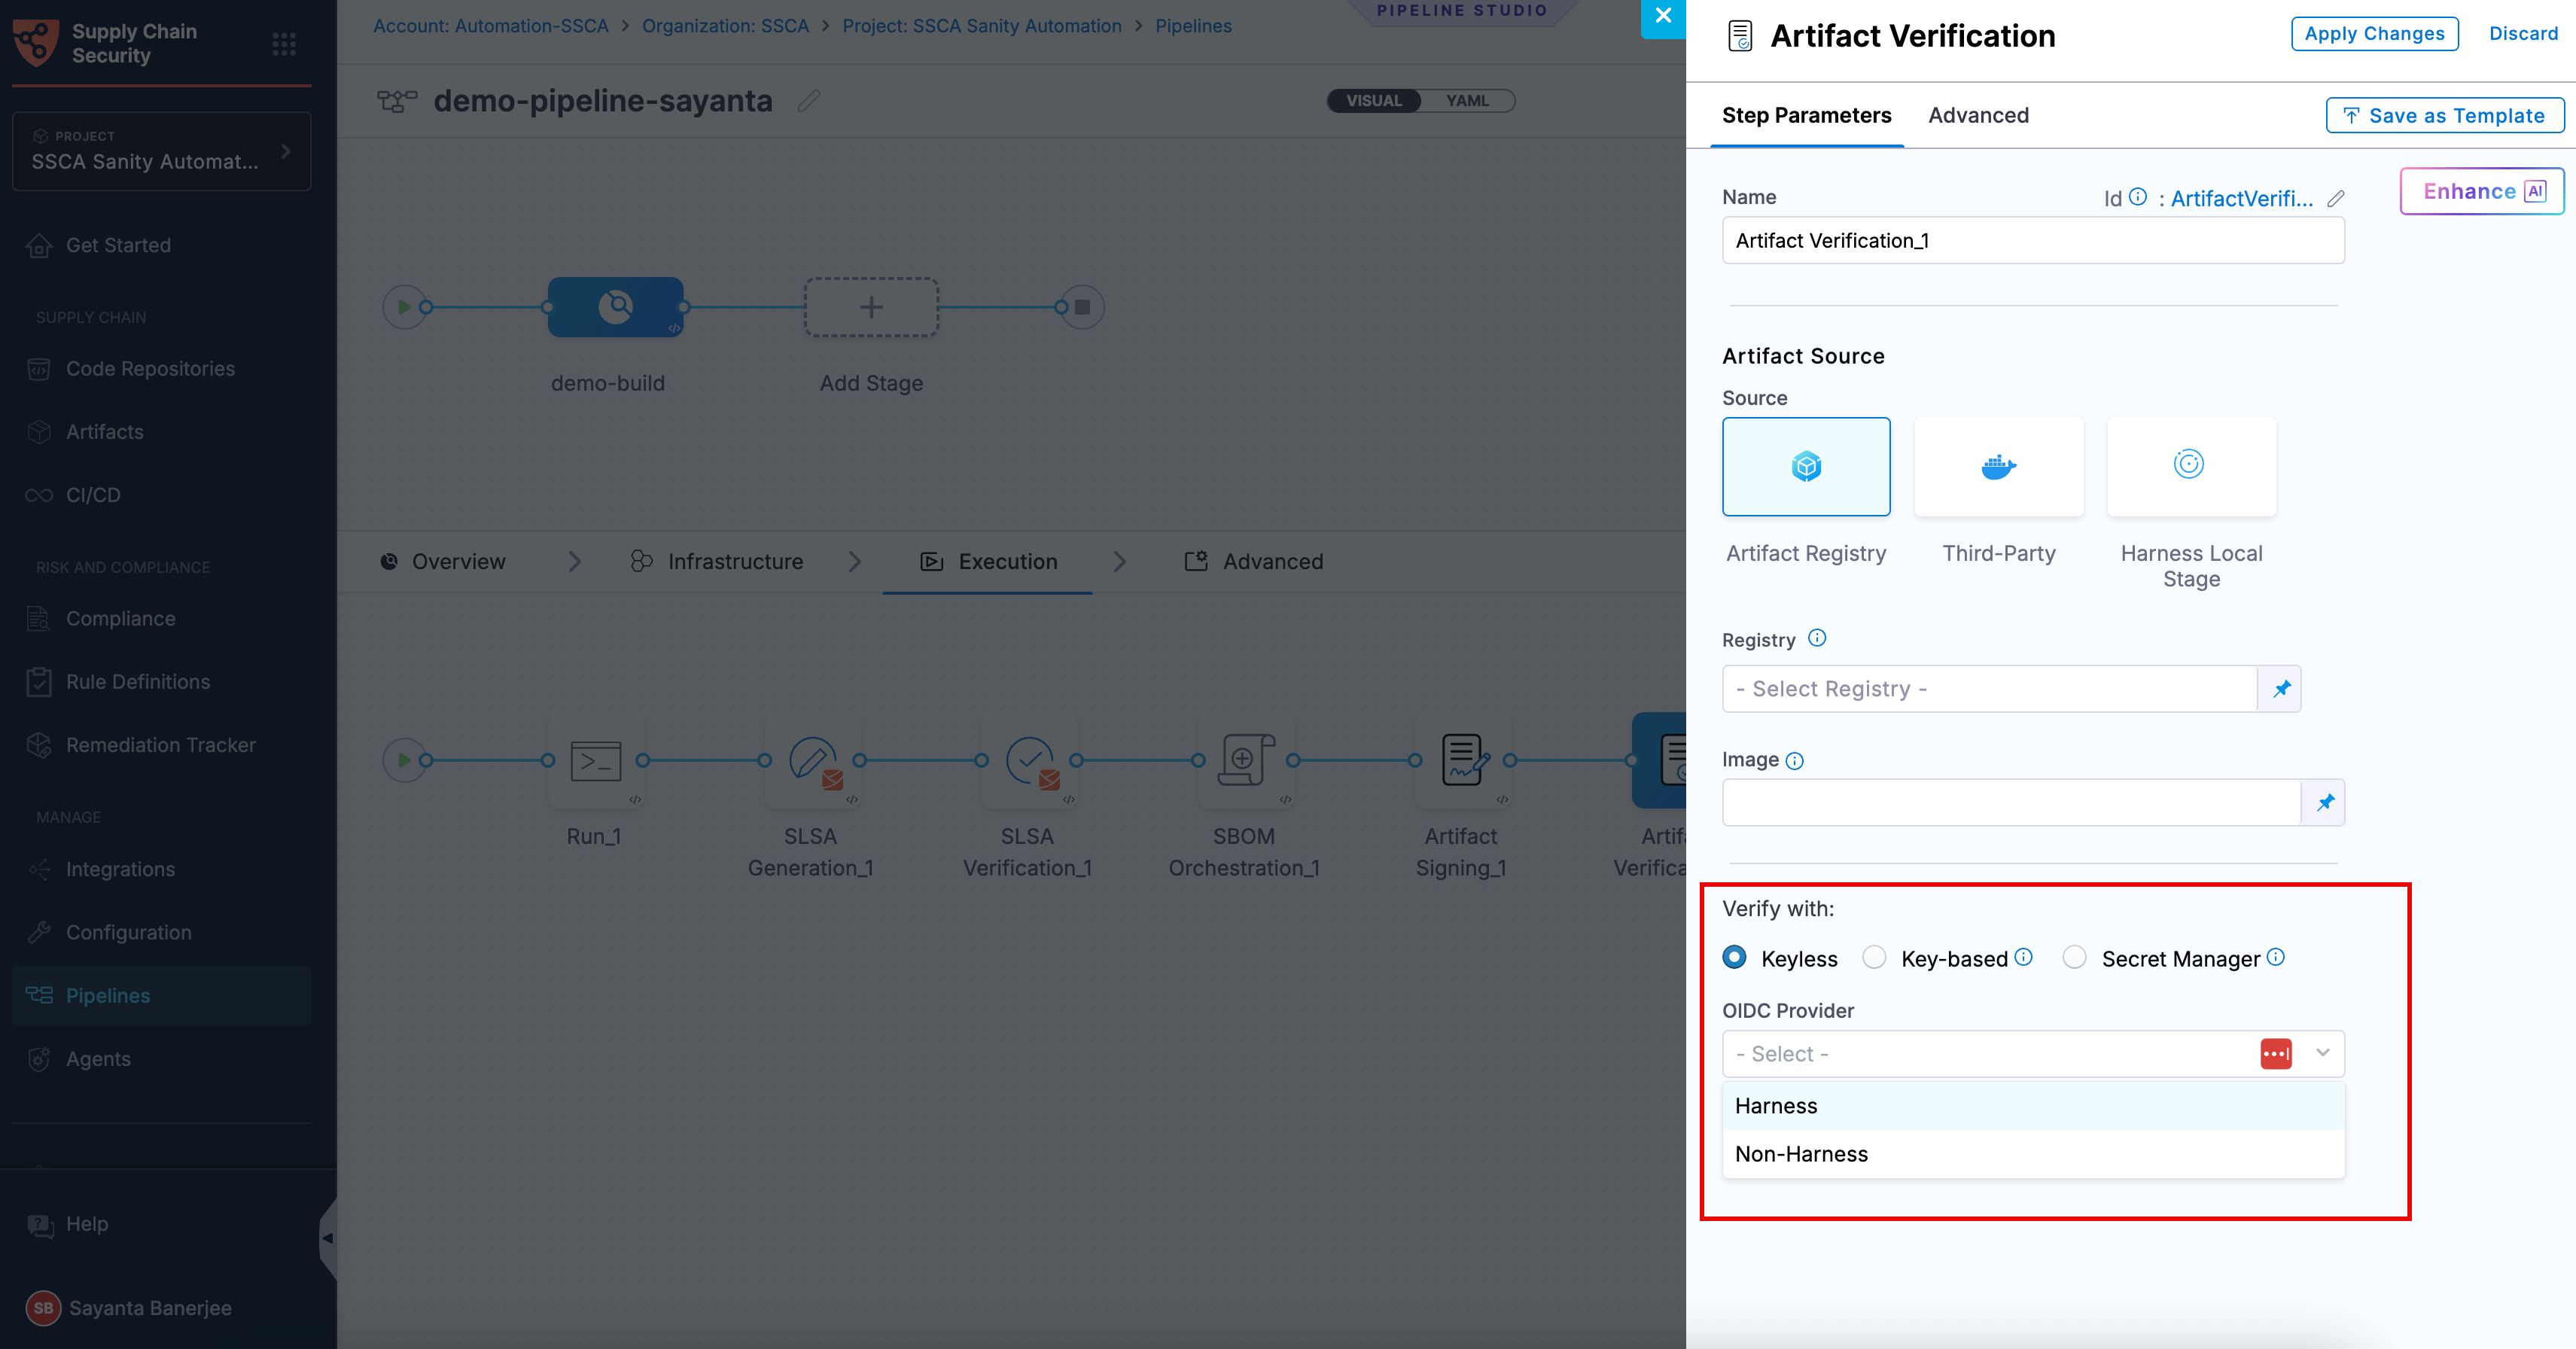The width and height of the screenshot is (2576, 1349).
Task: Click the Image info icon
Action: (x=1795, y=761)
